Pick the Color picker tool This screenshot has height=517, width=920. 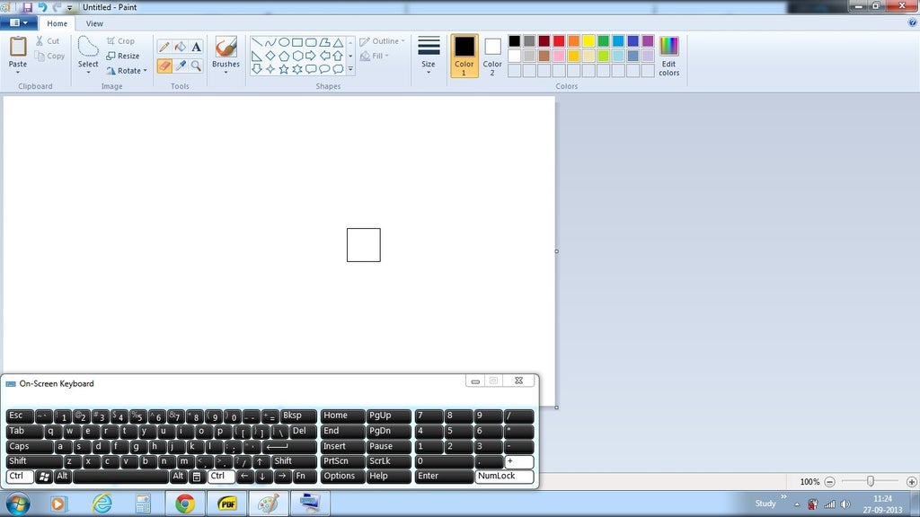(181, 65)
